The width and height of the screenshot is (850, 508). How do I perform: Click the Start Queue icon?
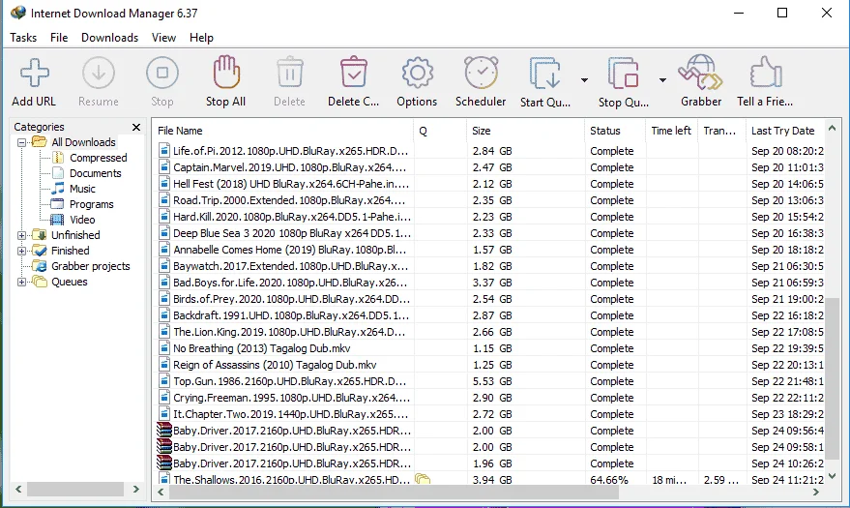(x=544, y=73)
